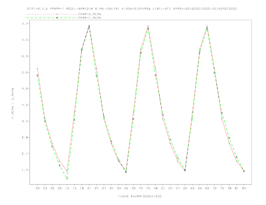Click the 54 forecast hour tick label
Image resolution: width=266 pixels, height=205 pixels.
[x=170, y=188]
